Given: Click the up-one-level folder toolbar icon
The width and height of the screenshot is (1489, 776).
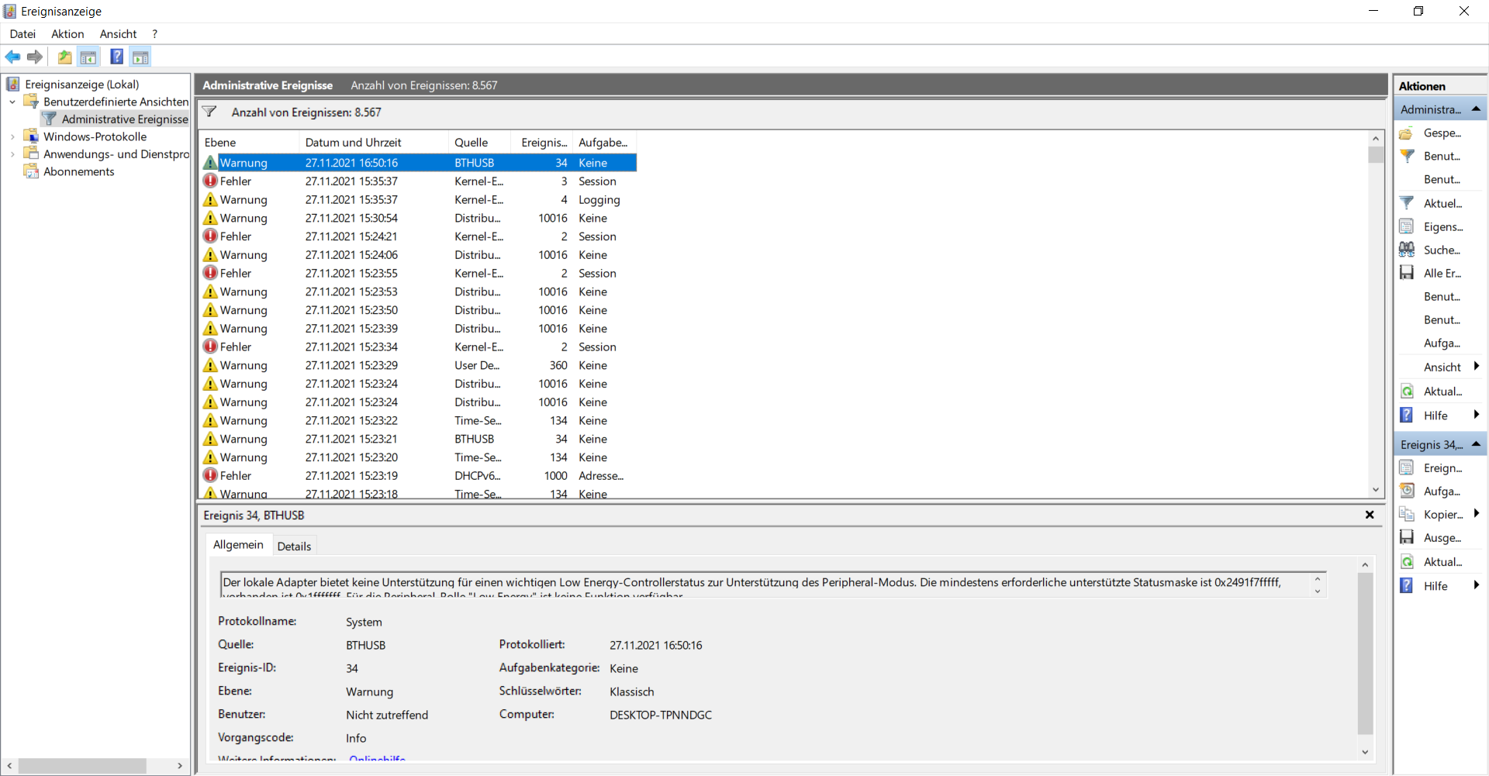Looking at the screenshot, I should point(65,57).
